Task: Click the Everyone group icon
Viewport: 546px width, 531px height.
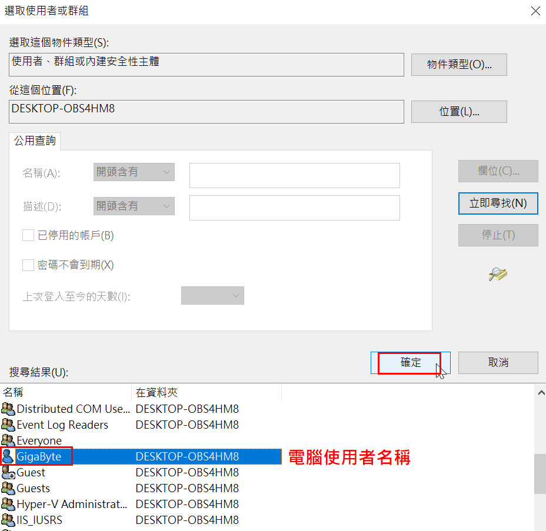Action: click(8, 440)
